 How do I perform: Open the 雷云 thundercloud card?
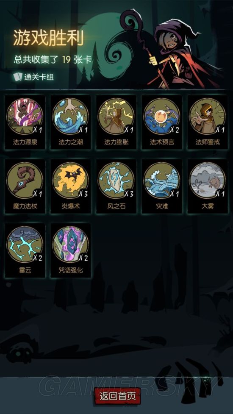pyautogui.click(x=25, y=245)
